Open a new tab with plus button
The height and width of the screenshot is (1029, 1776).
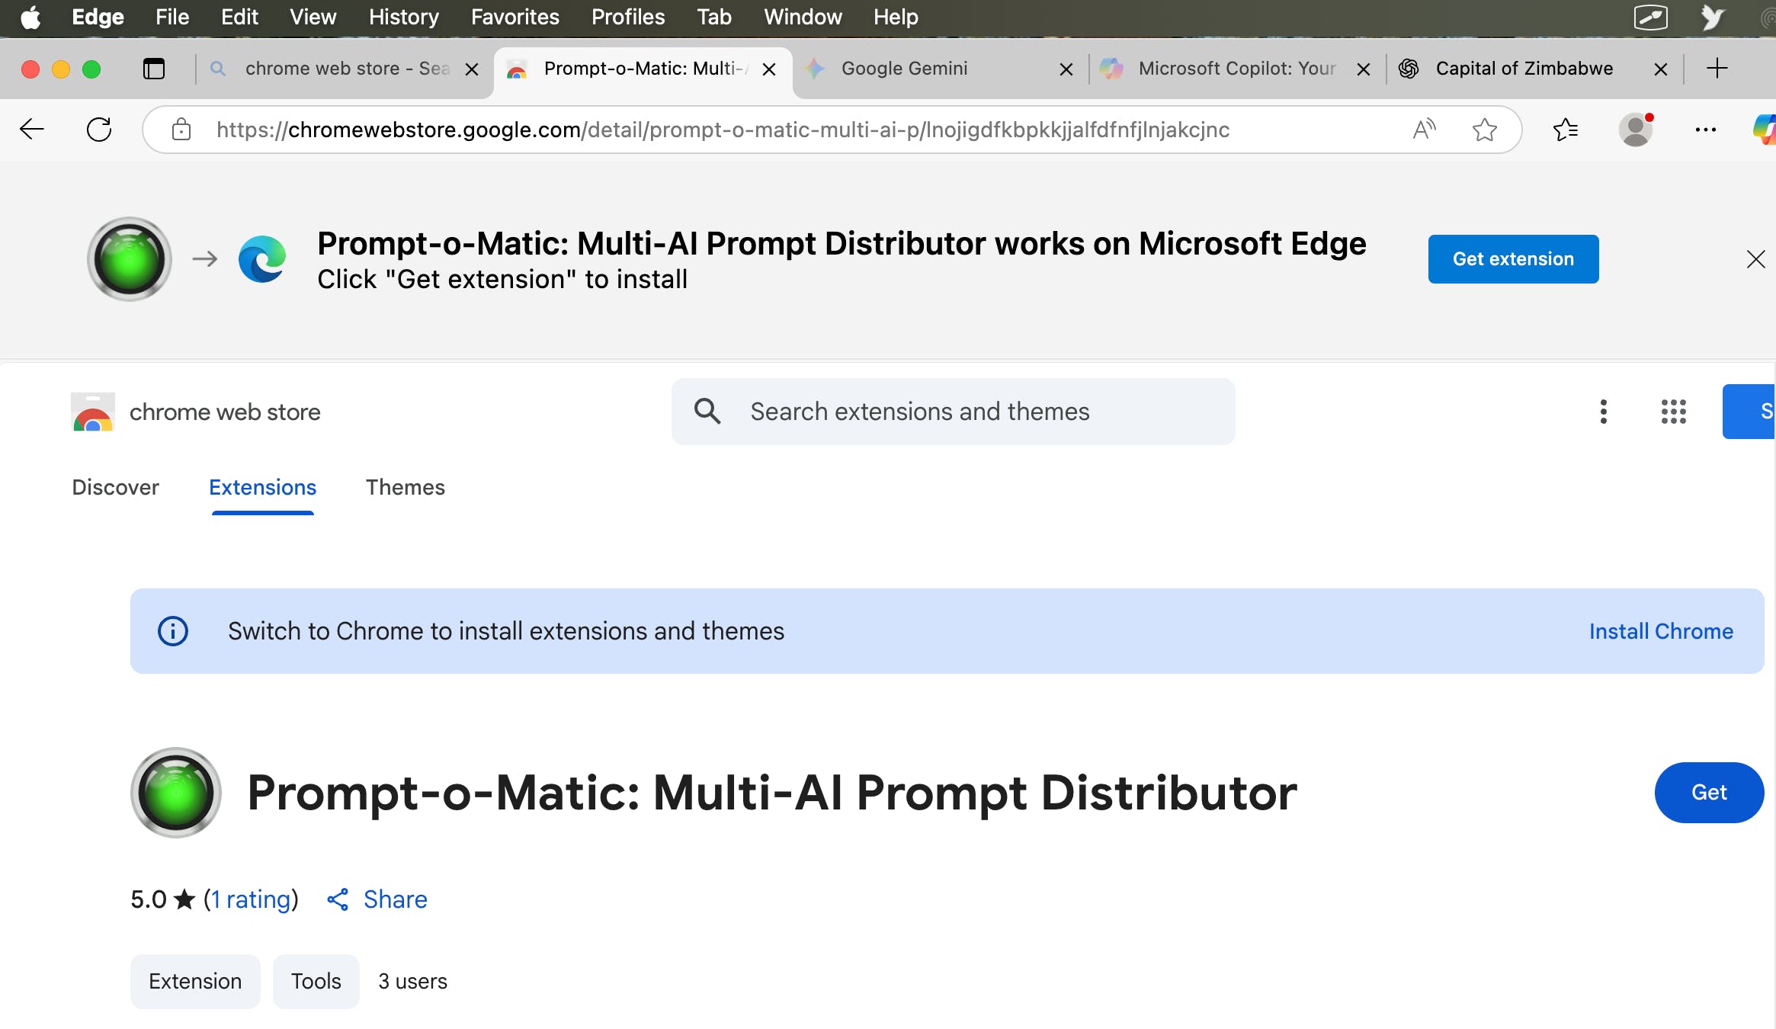point(1717,69)
